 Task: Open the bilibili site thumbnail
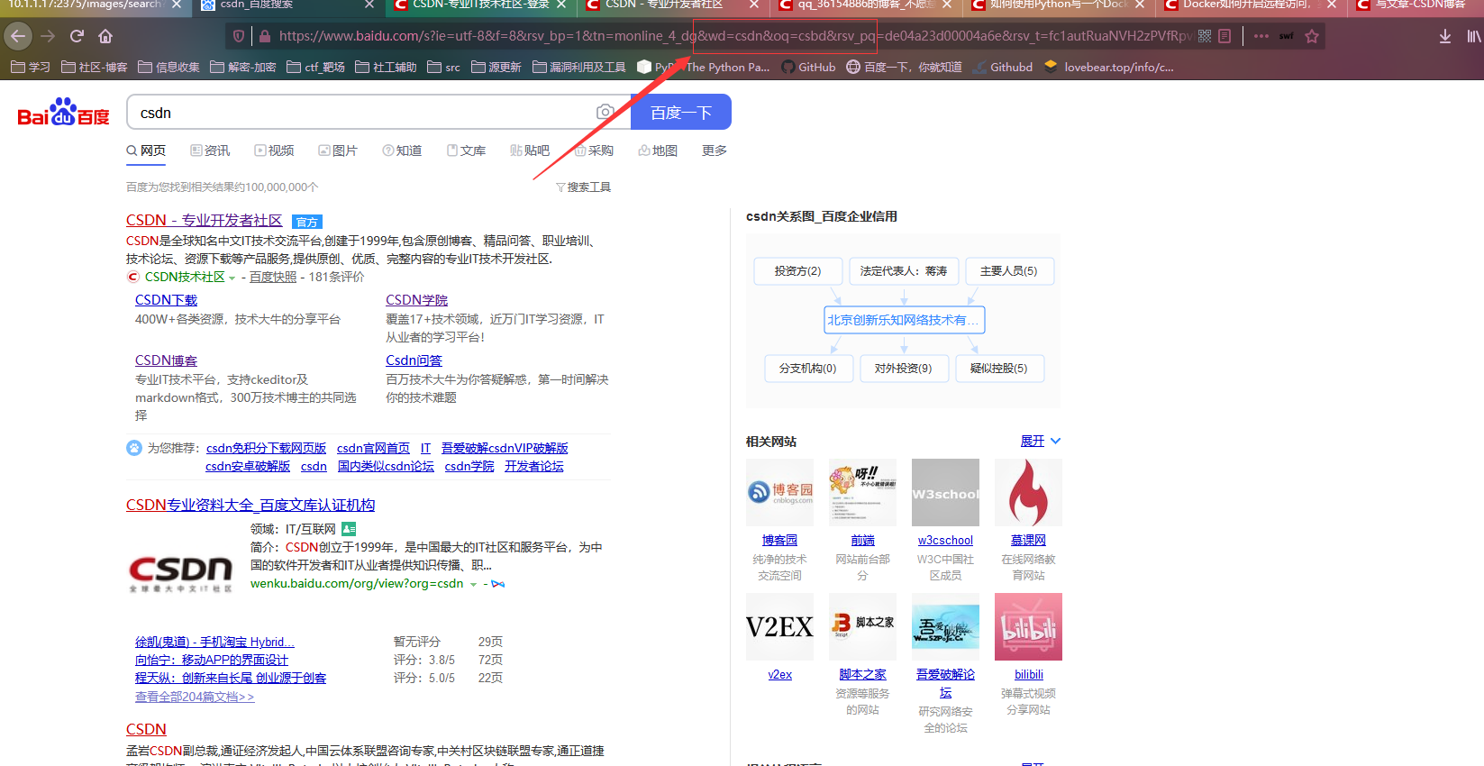click(1028, 626)
